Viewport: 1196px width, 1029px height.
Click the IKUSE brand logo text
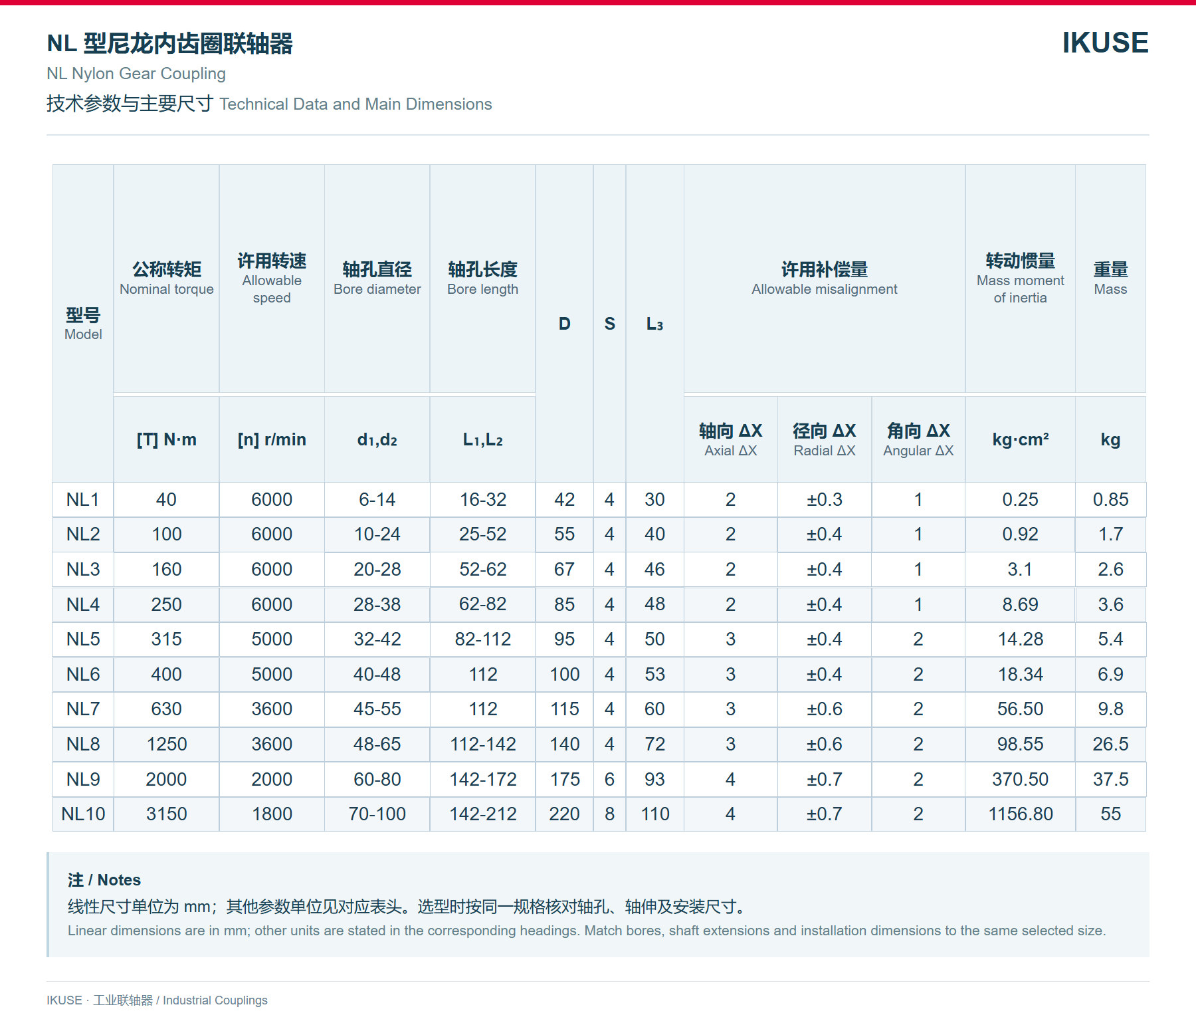(x=1105, y=43)
